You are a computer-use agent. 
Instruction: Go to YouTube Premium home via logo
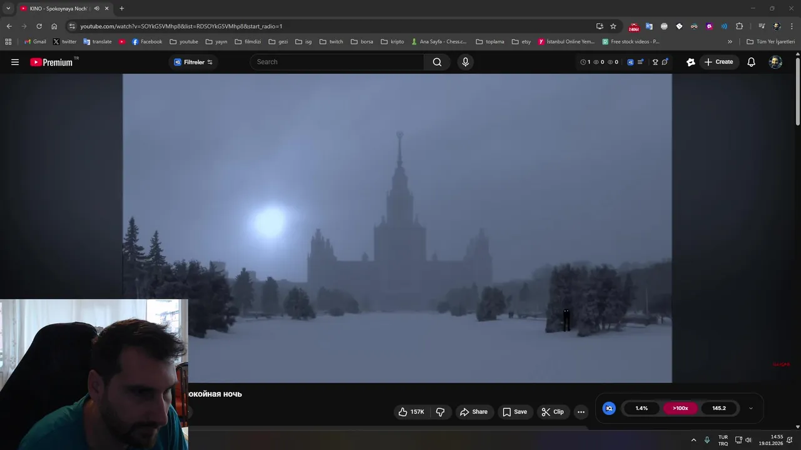pyautogui.click(x=51, y=62)
